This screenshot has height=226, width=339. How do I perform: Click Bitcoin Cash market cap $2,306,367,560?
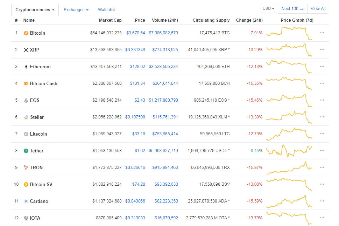click(107, 83)
